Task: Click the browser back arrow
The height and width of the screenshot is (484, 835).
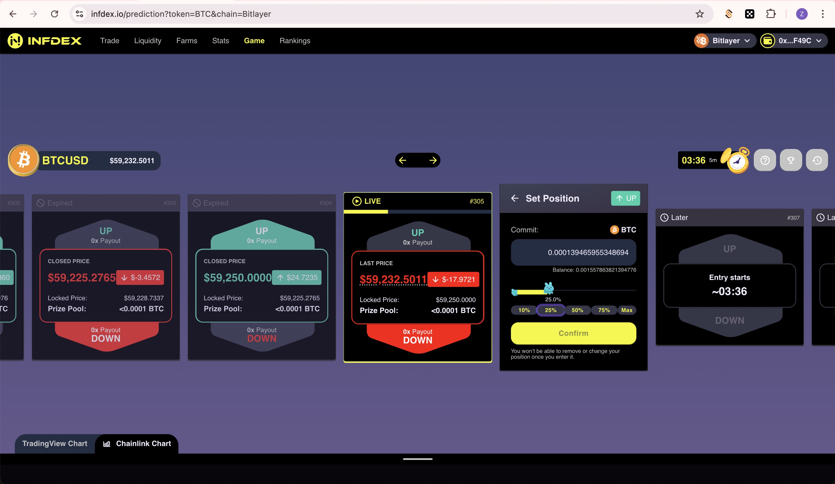Action: pyautogui.click(x=13, y=14)
